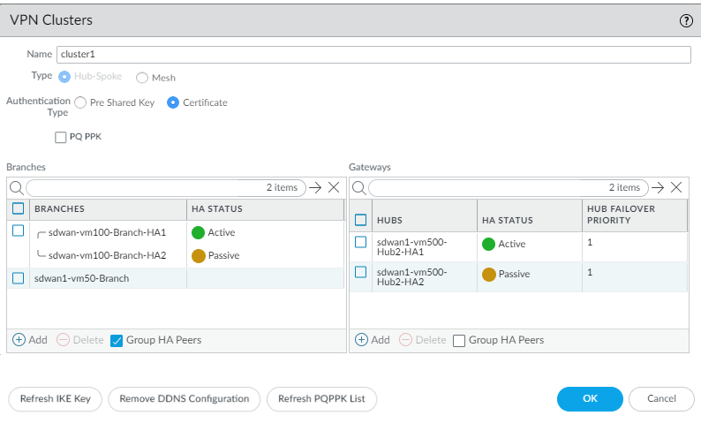Click Remove DDNS Configuration button
This screenshot has width=701, height=423.
click(x=184, y=399)
